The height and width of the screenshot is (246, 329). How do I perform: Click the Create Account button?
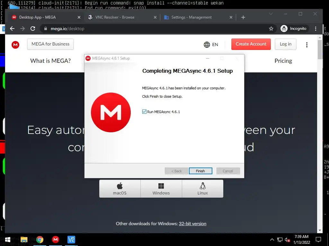pos(251,44)
